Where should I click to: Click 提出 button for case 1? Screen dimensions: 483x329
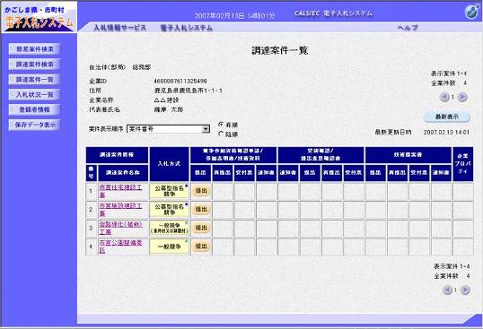click(201, 191)
